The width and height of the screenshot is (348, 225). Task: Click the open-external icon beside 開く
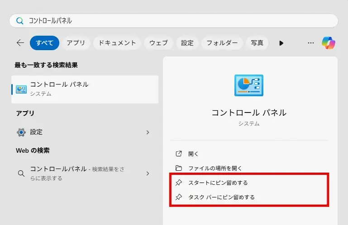click(x=179, y=154)
